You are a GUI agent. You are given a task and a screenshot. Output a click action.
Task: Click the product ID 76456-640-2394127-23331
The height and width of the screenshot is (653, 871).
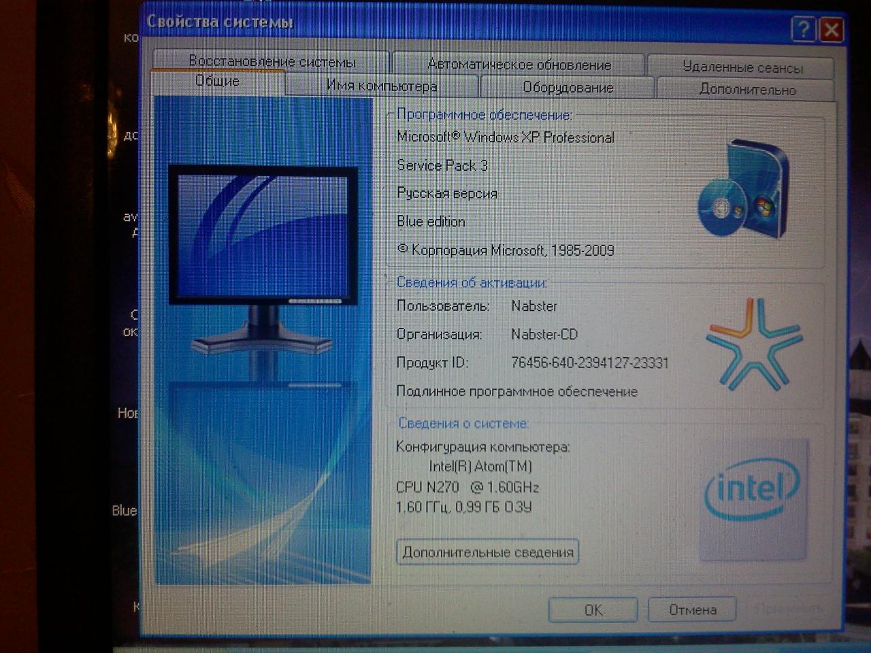pos(589,363)
